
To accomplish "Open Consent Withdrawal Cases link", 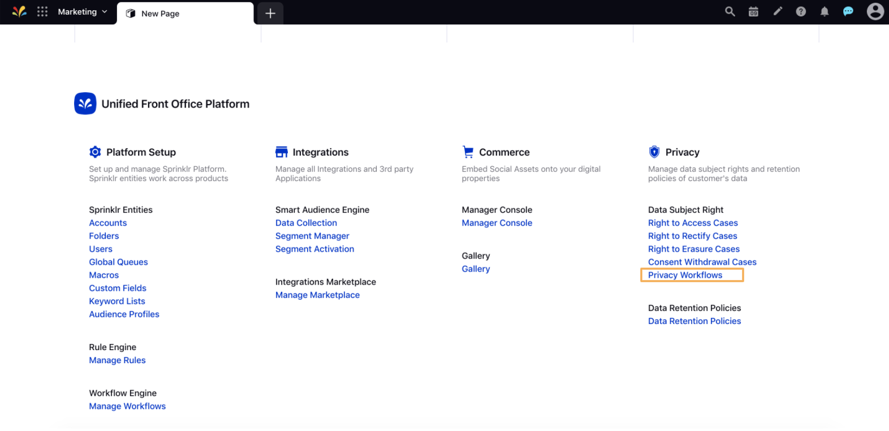I will click(x=702, y=262).
